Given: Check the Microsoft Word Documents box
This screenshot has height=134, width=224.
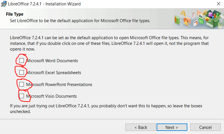Looking at the screenshot, I should tap(22, 60).
